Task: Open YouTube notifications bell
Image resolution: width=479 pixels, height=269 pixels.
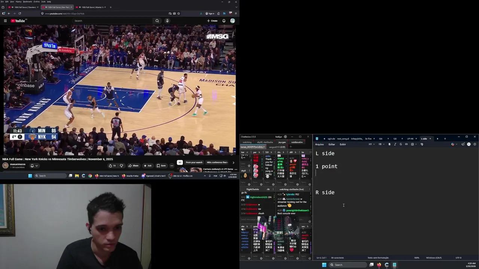Action: pyautogui.click(x=224, y=21)
